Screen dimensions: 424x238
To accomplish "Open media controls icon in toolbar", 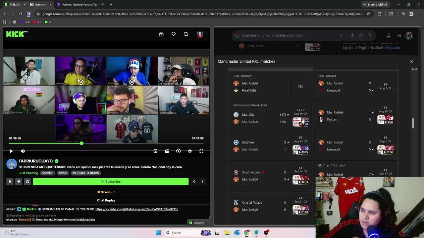I will [x=403, y=14].
